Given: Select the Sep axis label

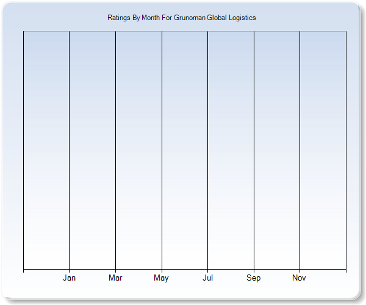Looking at the screenshot, I should [x=254, y=278].
